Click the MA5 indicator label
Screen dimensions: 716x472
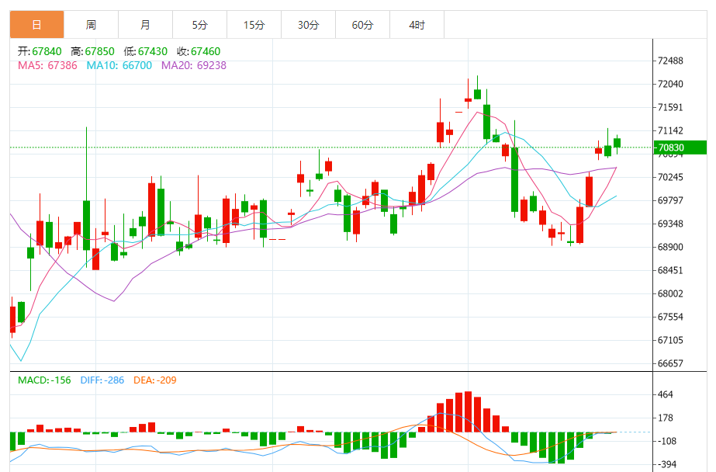point(47,66)
